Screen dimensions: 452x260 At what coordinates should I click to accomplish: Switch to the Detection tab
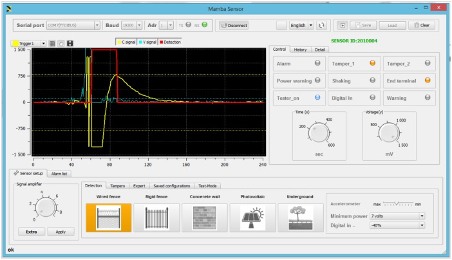pyautogui.click(x=93, y=185)
